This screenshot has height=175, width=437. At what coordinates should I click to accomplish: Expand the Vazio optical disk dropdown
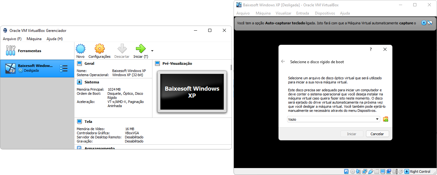[377, 119]
